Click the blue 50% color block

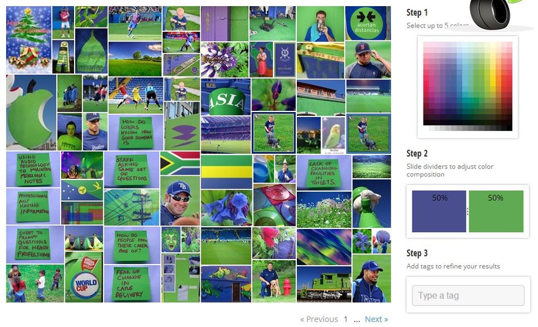click(439, 211)
